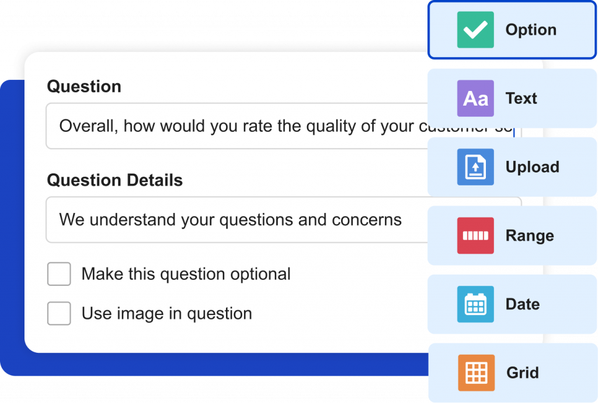Click the 'Use image in question' label
Screen dimensions: 598x403
point(166,314)
